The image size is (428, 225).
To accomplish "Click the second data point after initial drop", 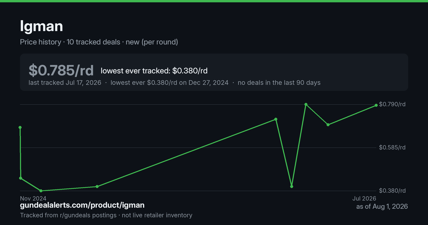I will (x=21, y=178).
